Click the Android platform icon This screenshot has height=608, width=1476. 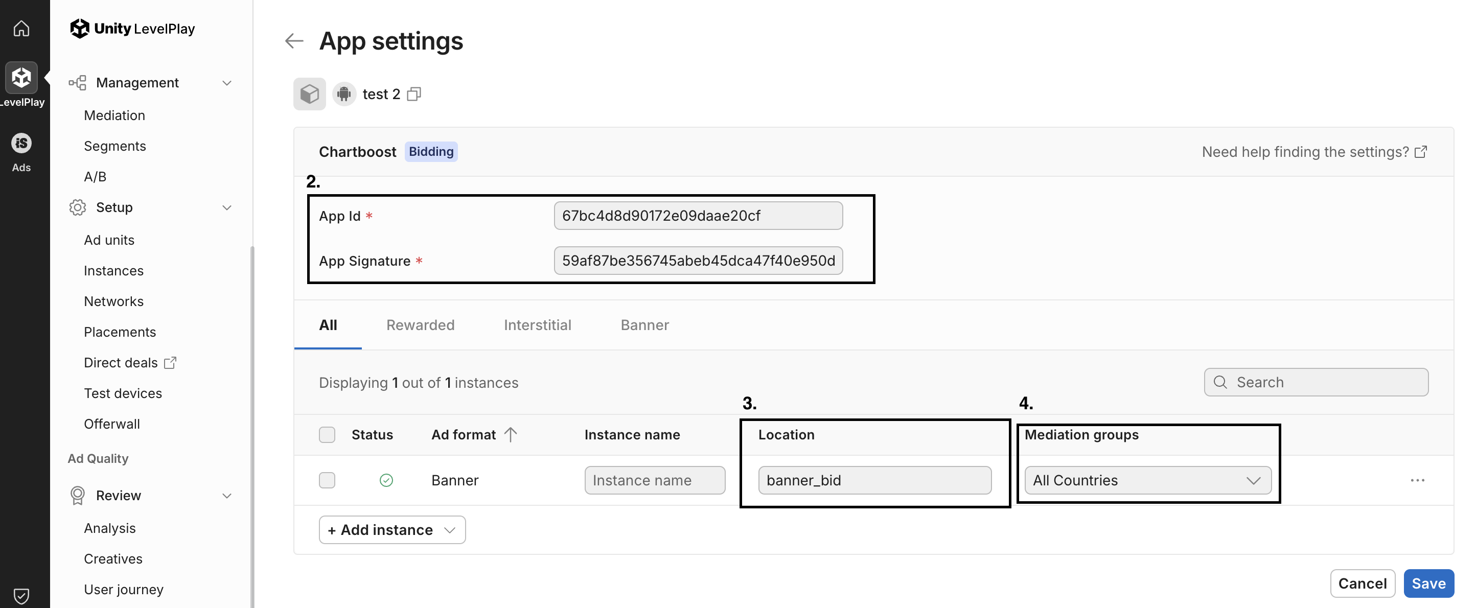(344, 94)
